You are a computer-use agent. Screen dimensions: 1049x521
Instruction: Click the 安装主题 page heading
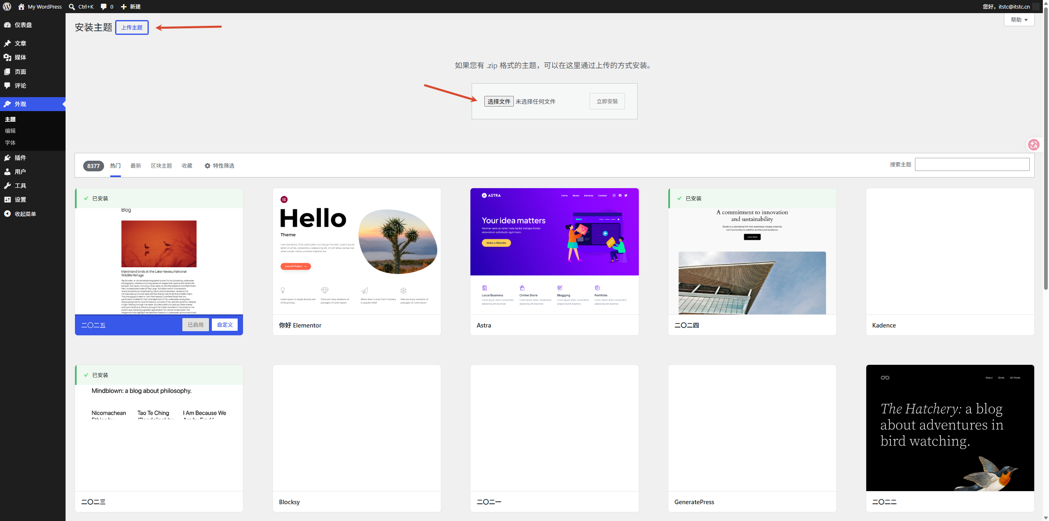[x=93, y=27]
